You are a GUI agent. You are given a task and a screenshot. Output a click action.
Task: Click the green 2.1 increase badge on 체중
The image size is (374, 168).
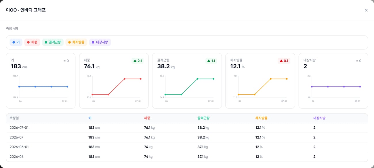point(138,61)
